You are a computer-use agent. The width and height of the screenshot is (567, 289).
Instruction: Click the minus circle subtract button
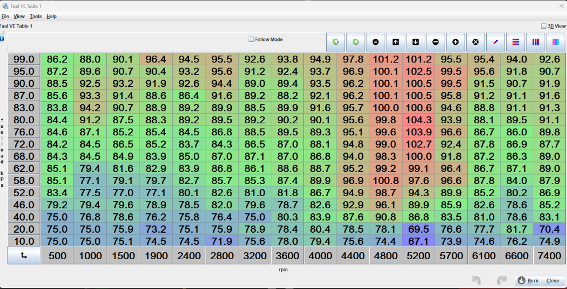pyautogui.click(x=435, y=41)
